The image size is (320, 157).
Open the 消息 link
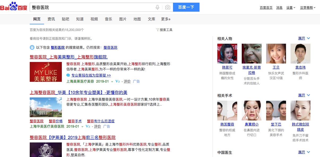pos(279,8)
